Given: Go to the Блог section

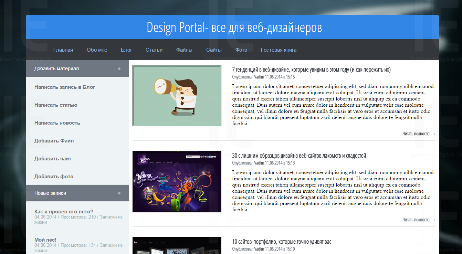Looking at the screenshot, I should (126, 50).
